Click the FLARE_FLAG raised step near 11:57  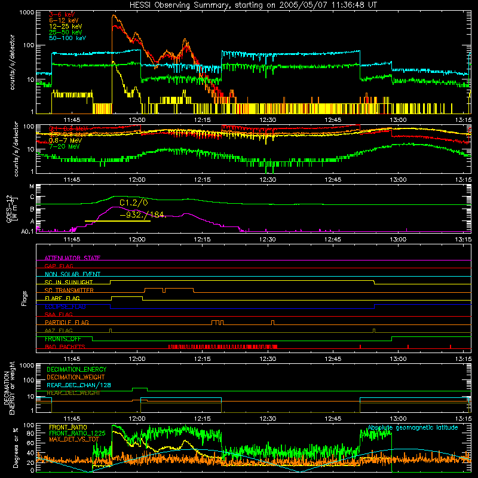tap(127, 297)
